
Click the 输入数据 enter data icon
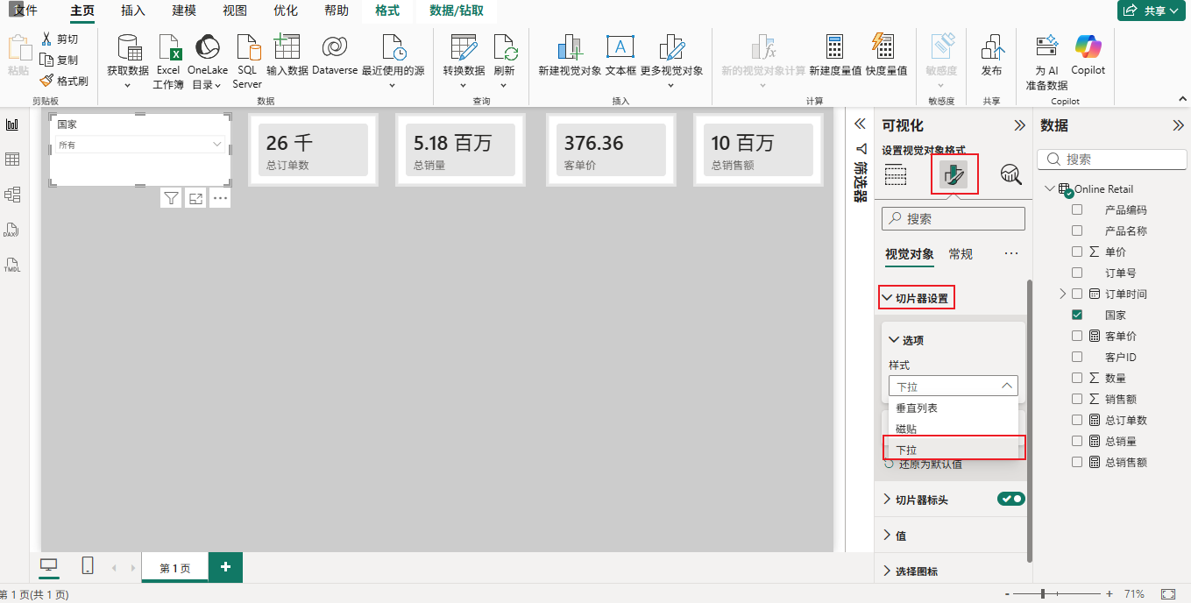(287, 47)
